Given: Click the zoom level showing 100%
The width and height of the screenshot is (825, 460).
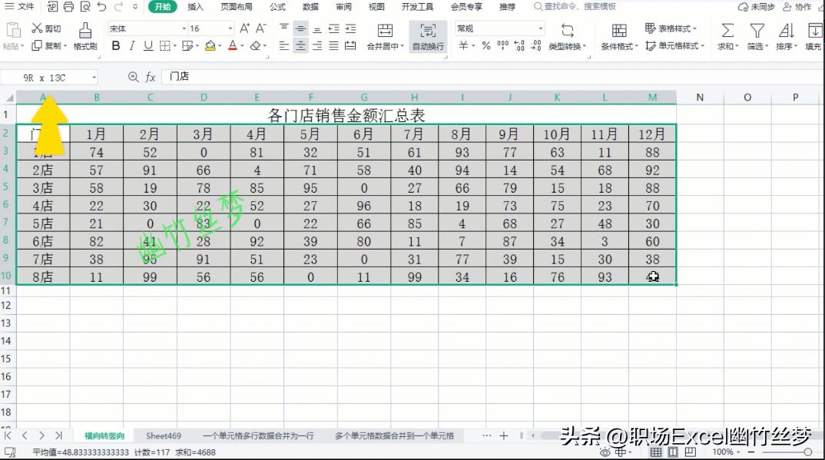Looking at the screenshot, I should [x=723, y=452].
